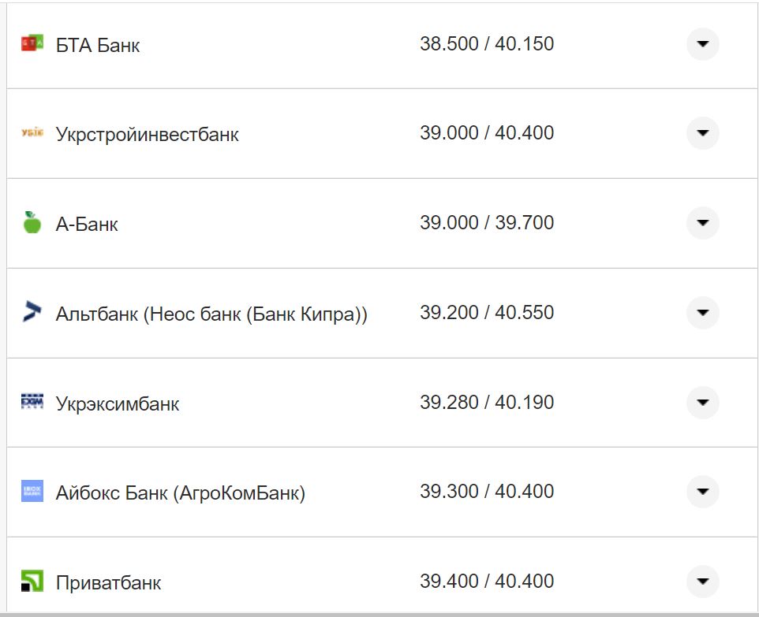The height and width of the screenshot is (617, 759).
Task: Expand the Приватбанк row dropdown arrow
Action: point(702,582)
